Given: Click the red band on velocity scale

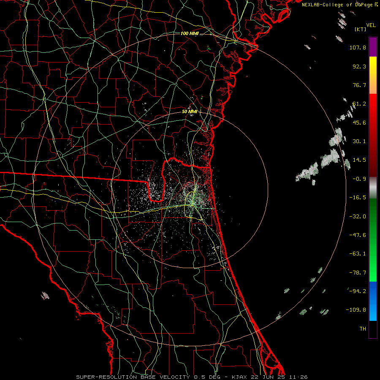Looking at the screenshot, I should point(373,135).
